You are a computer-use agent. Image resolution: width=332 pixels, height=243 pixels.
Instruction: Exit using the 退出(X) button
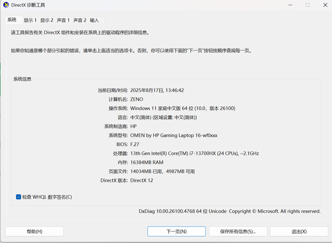click(x=299, y=231)
